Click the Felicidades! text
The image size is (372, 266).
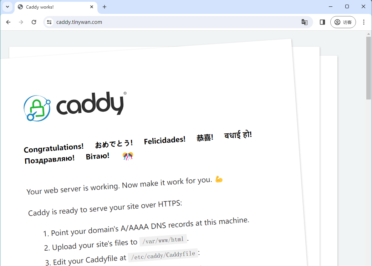(x=165, y=140)
